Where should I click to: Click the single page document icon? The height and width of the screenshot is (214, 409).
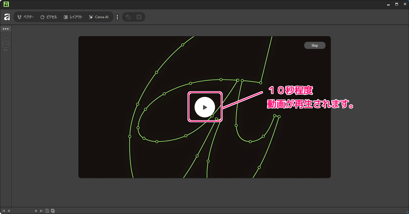click(47, 211)
